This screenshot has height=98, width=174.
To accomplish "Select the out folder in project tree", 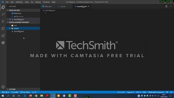I will [x=23, y=25].
